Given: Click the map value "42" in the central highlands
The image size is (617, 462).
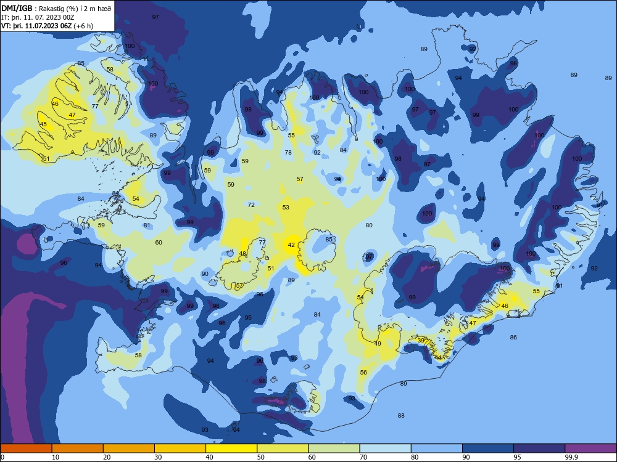Looking at the screenshot, I should click(291, 245).
